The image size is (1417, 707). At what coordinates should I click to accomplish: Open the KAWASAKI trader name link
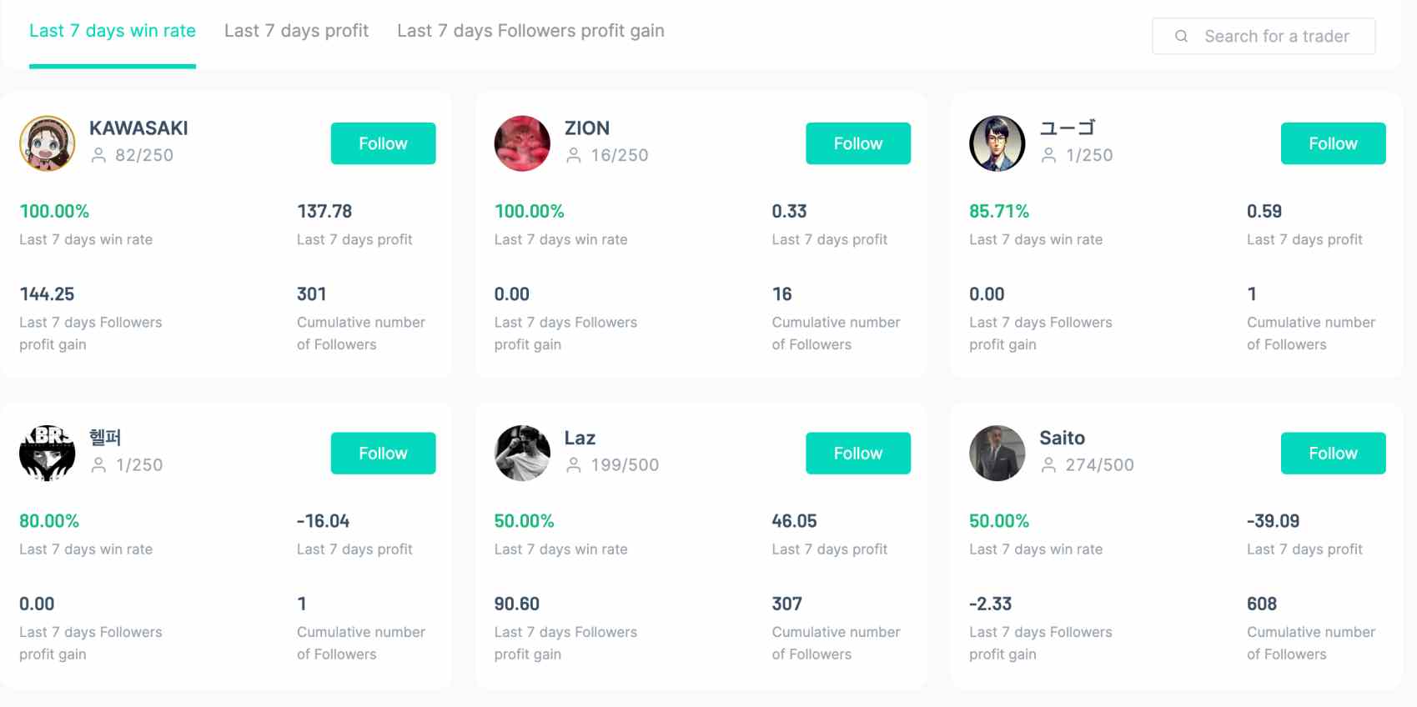[138, 128]
